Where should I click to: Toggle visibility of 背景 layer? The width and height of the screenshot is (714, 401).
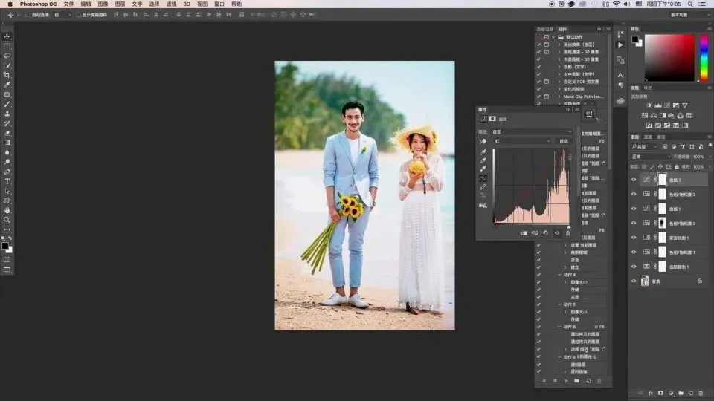(x=634, y=281)
